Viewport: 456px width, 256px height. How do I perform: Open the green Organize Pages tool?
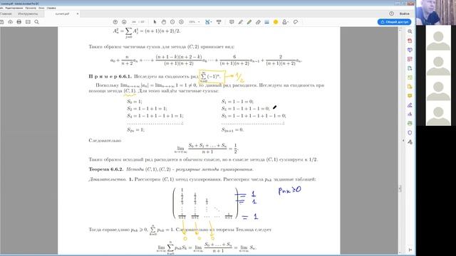point(410,78)
